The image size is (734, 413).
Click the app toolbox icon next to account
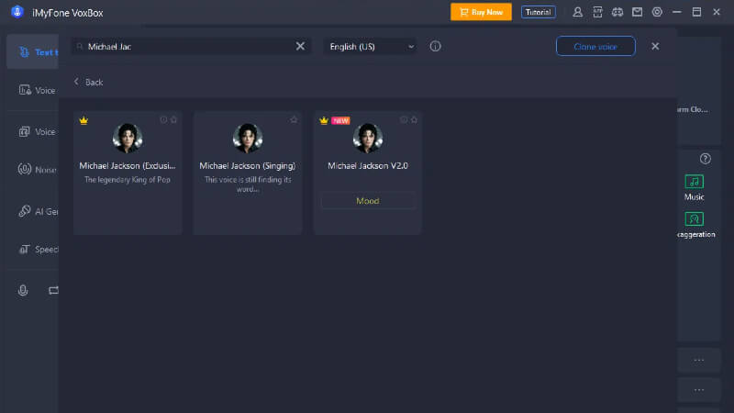click(x=598, y=12)
